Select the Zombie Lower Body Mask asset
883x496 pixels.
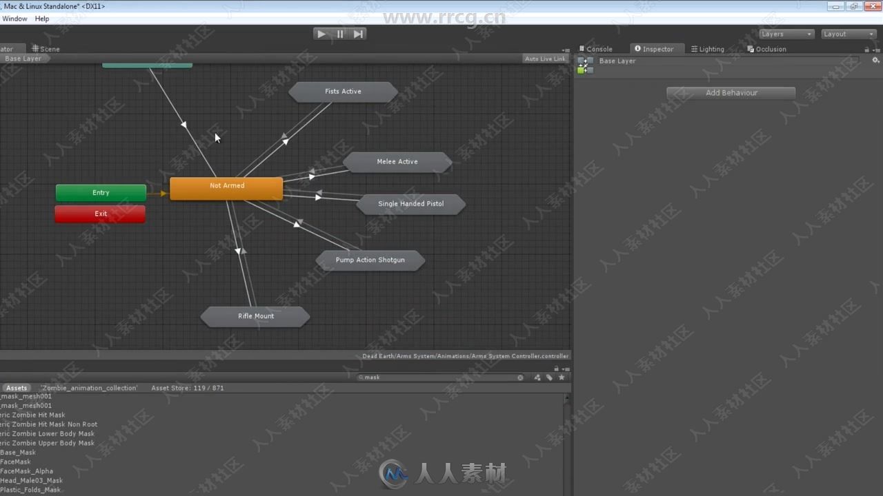(47, 434)
